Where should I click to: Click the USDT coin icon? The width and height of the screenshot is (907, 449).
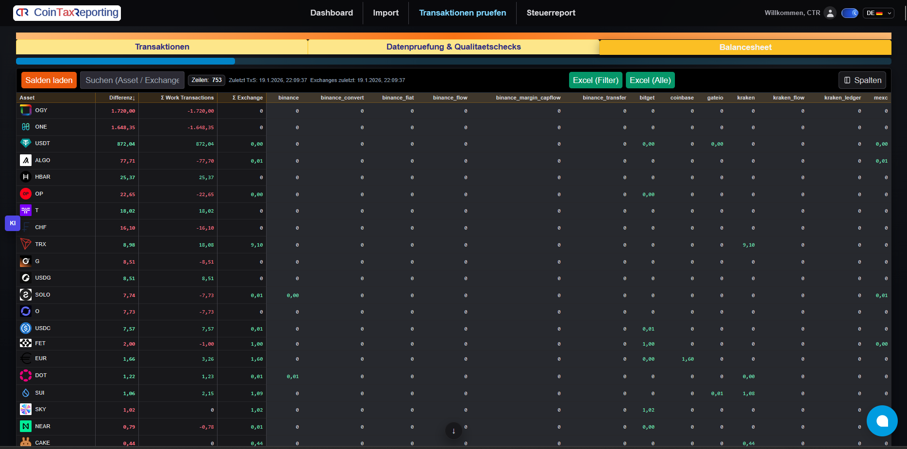[26, 143]
